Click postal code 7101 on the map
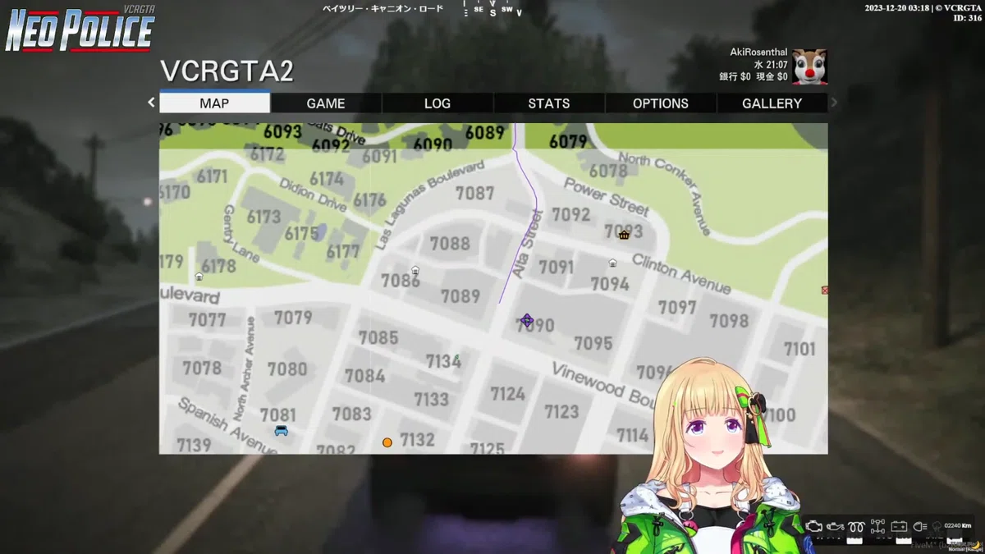985x554 pixels. click(x=799, y=349)
